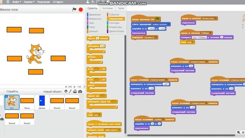Click scripts area horizontal scrollbar
The height and width of the screenshot is (138, 245).
[181, 135]
